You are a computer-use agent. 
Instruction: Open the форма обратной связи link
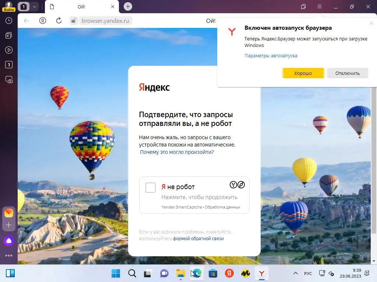(198, 239)
